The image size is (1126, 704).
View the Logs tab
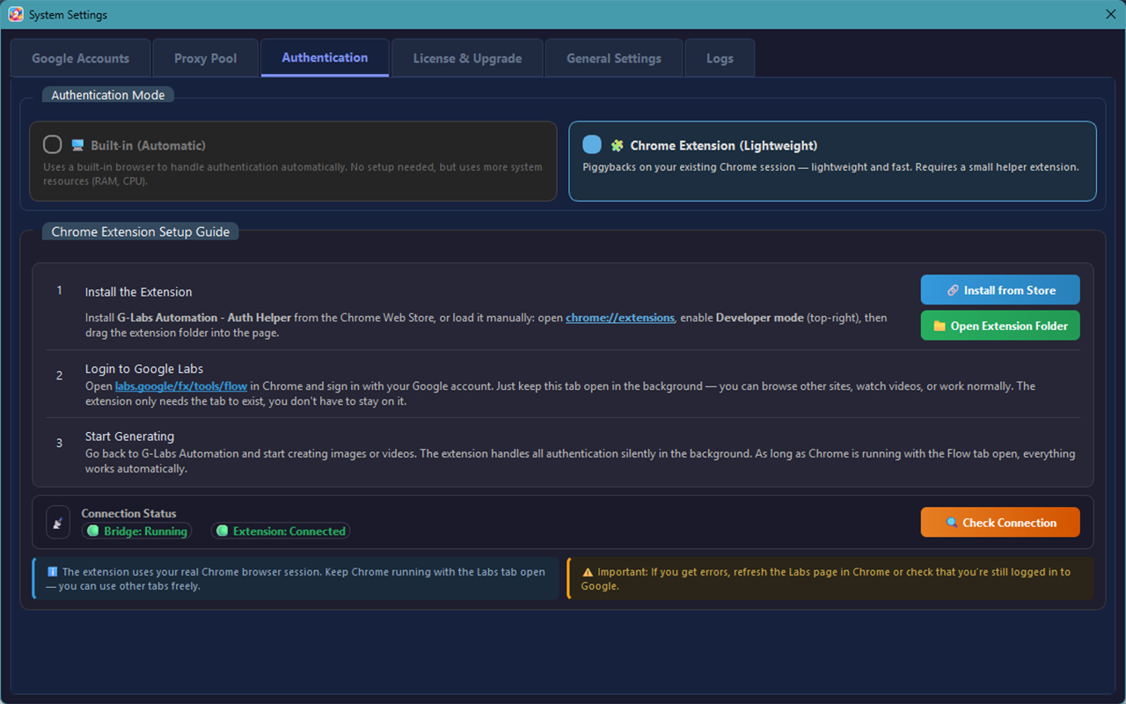tap(720, 58)
